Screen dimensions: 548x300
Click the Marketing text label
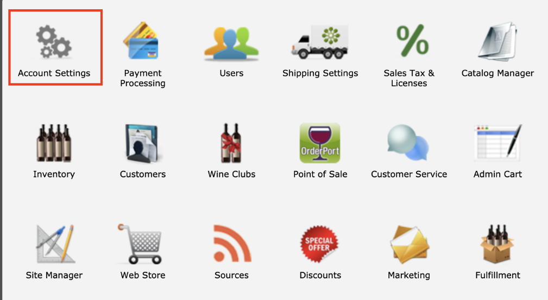pyautogui.click(x=409, y=276)
